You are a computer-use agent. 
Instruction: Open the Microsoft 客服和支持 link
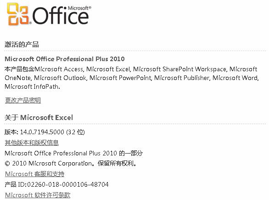(34, 174)
